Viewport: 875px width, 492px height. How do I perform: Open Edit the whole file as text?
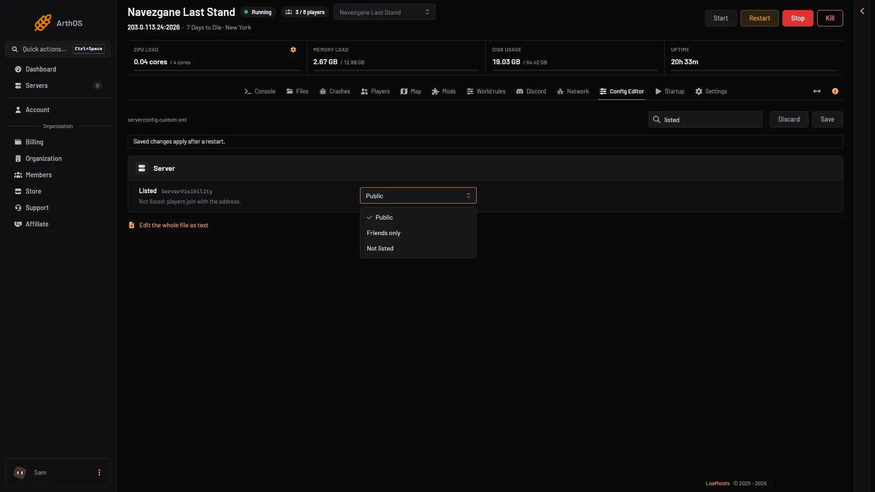click(x=174, y=225)
